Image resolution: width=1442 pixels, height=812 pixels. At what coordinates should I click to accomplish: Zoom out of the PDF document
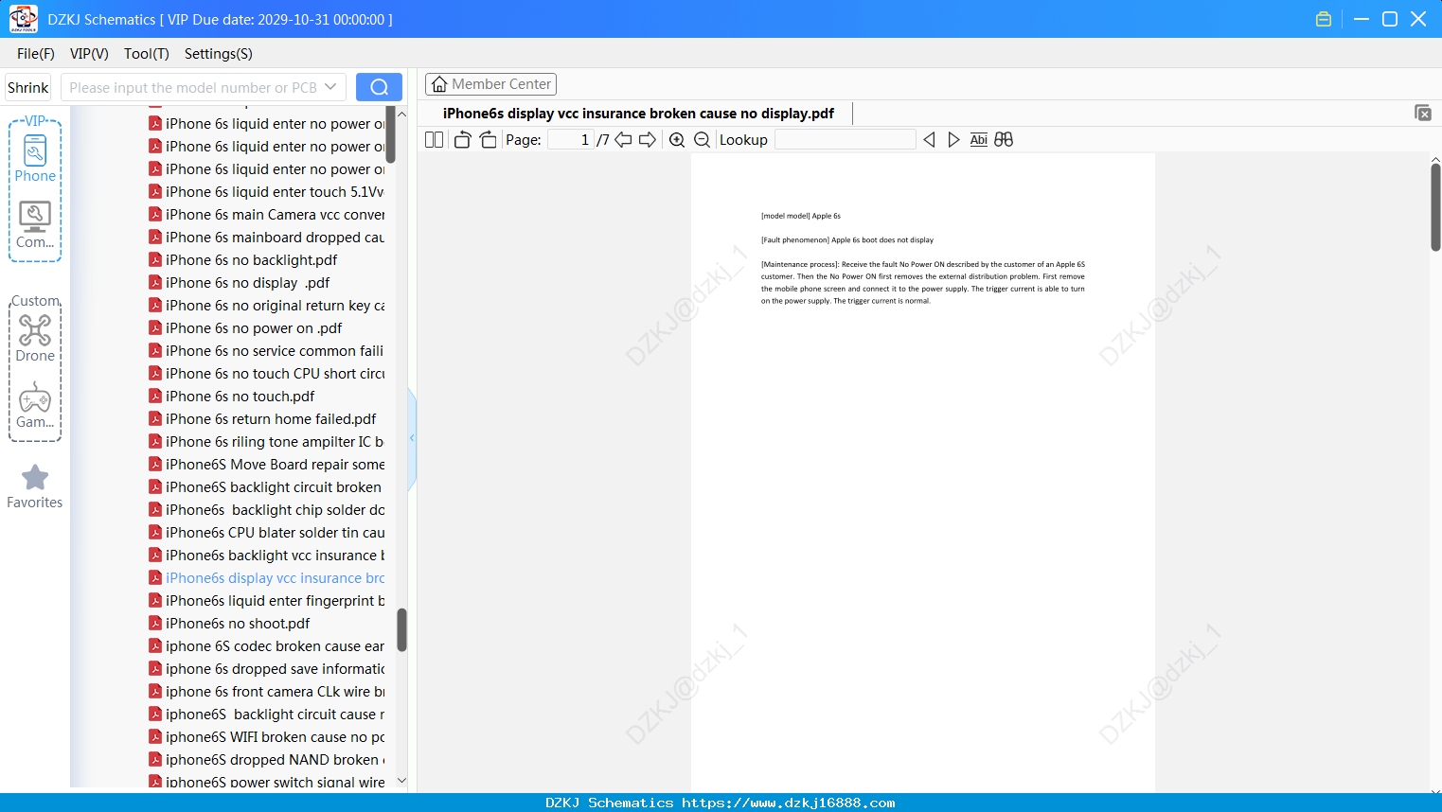(x=702, y=140)
